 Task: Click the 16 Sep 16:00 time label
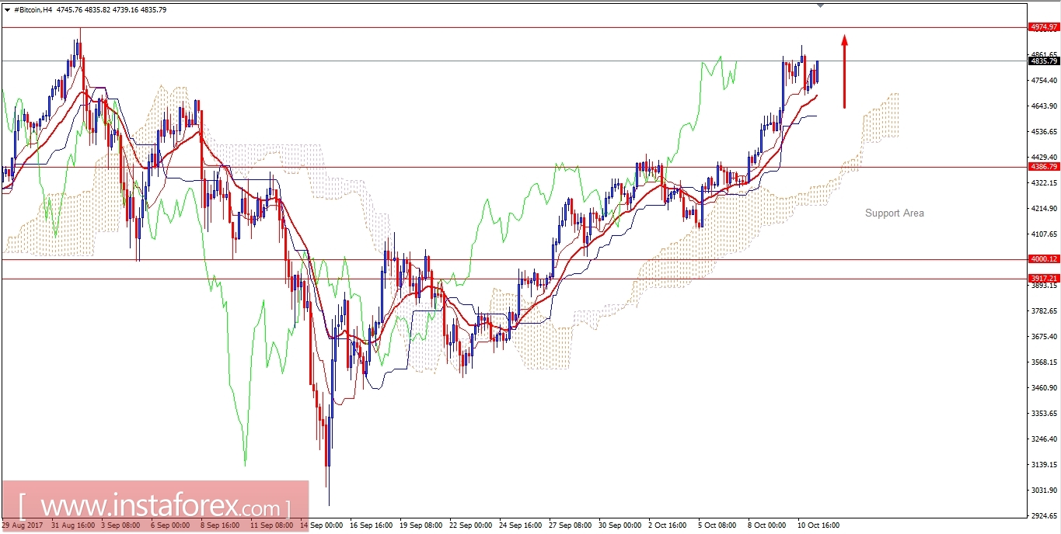(x=372, y=525)
